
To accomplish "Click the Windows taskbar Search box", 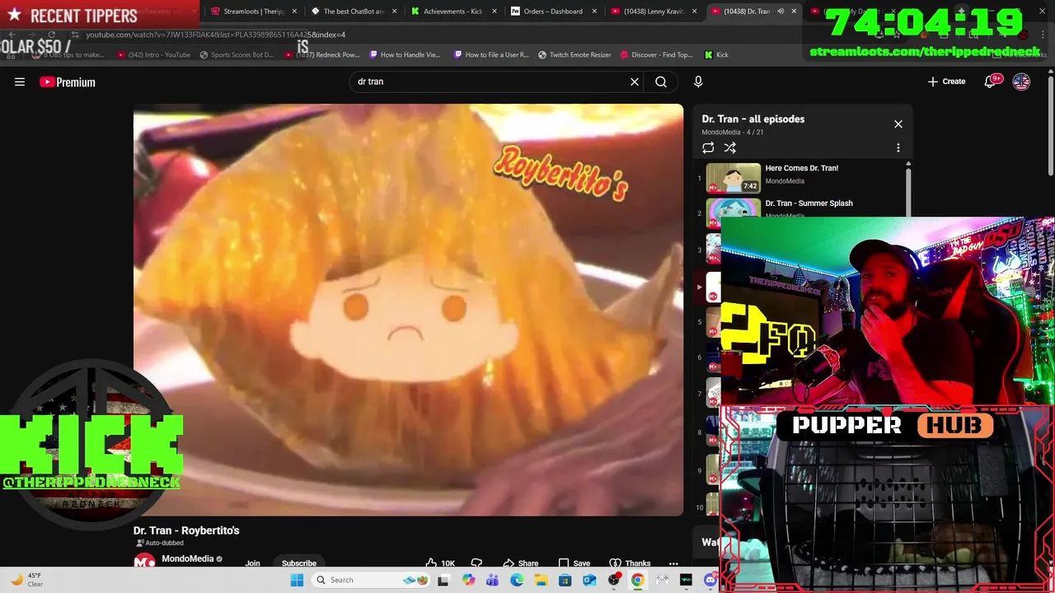I will pos(370,580).
